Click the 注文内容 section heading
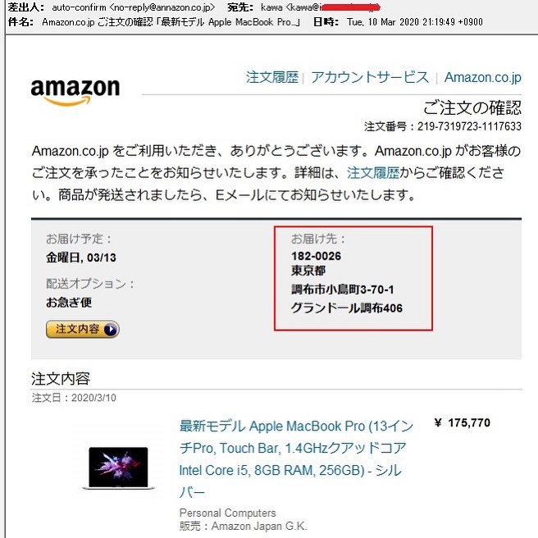Image resolution: width=538 pixels, height=538 pixels. 61,379
